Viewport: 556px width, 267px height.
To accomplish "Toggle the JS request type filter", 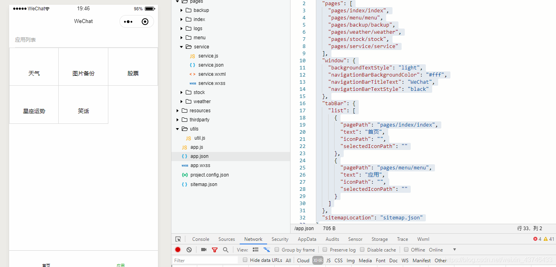I will click(x=328, y=260).
